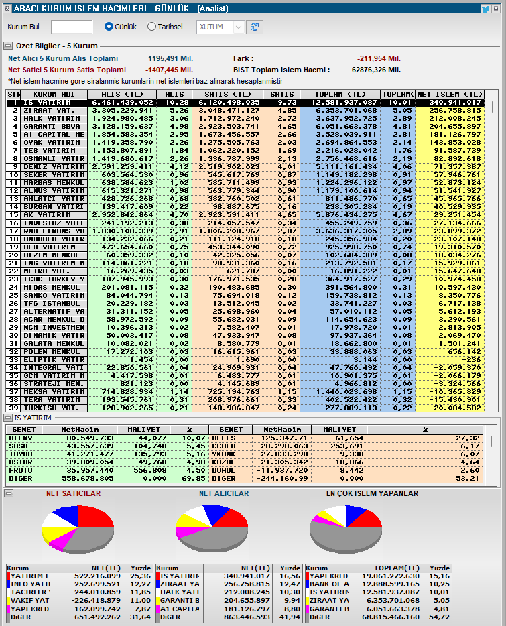Image resolution: width=506 pixels, height=626 pixels.
Task: Select the DENIZ YATIRIM row
Action: click(x=245, y=167)
